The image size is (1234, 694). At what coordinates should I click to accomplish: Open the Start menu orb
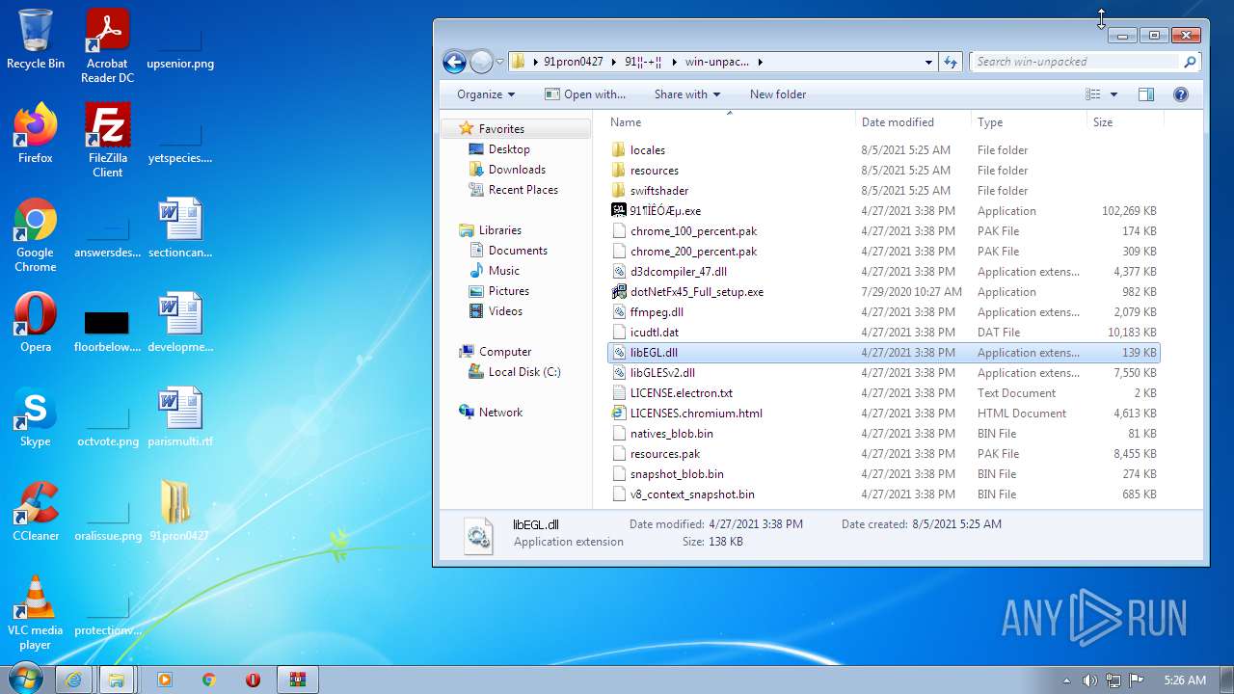coord(24,679)
